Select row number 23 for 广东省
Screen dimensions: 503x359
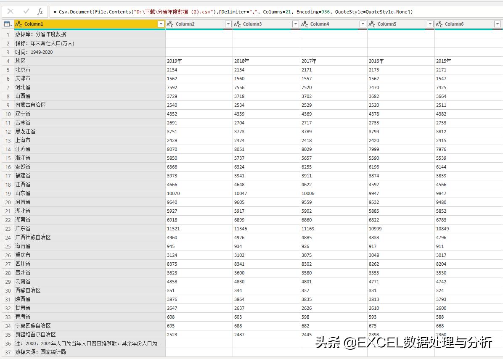[x=8, y=229]
